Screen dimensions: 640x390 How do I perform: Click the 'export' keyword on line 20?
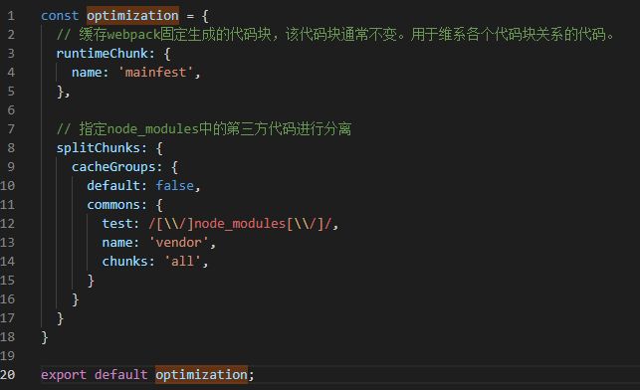(x=64, y=375)
